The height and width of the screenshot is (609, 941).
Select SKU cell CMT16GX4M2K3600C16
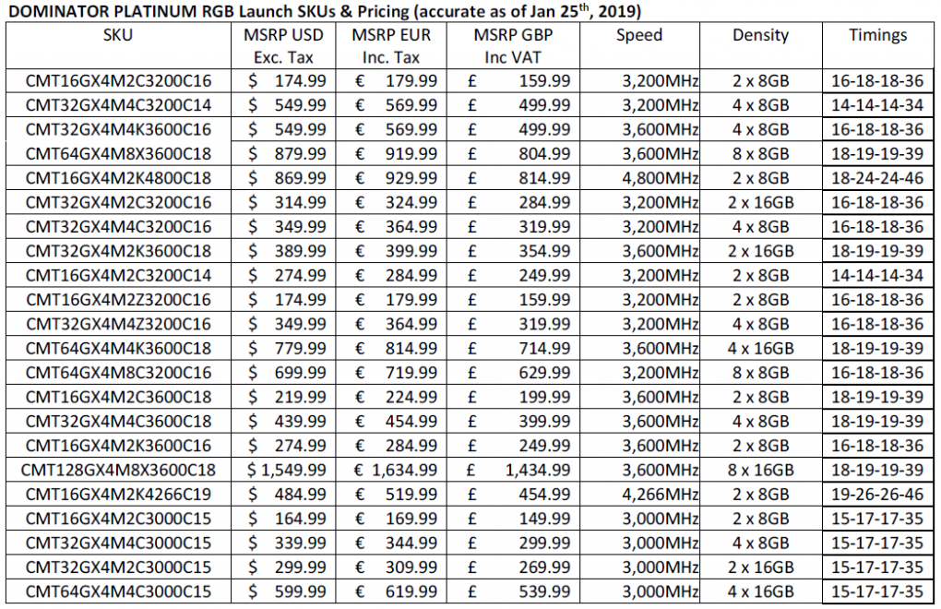click(118, 445)
